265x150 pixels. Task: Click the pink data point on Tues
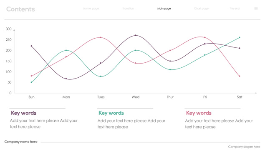101,37
